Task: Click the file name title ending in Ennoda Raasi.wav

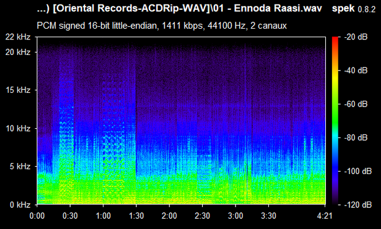Action: 179,9
